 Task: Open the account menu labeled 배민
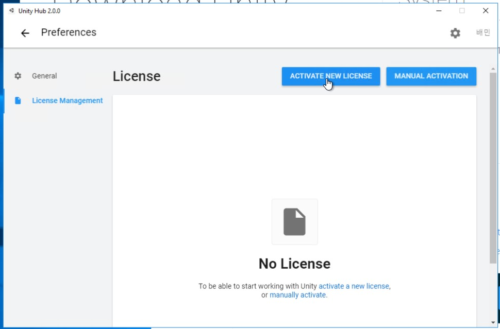pyautogui.click(x=483, y=32)
